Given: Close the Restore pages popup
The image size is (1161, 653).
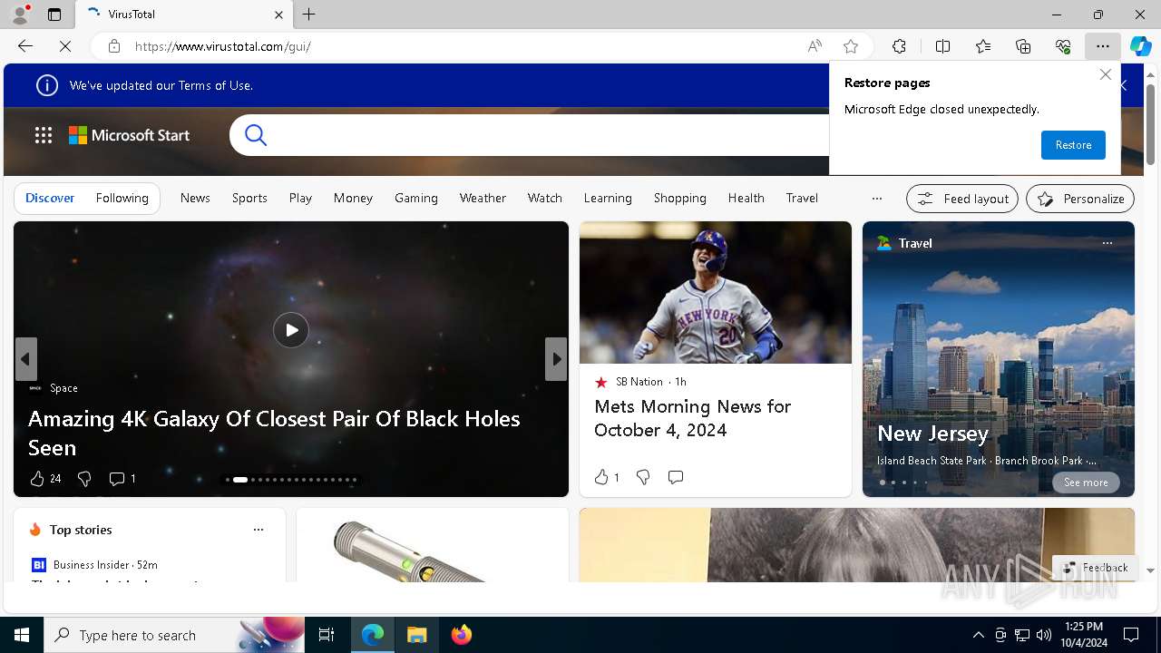Looking at the screenshot, I should point(1105,74).
